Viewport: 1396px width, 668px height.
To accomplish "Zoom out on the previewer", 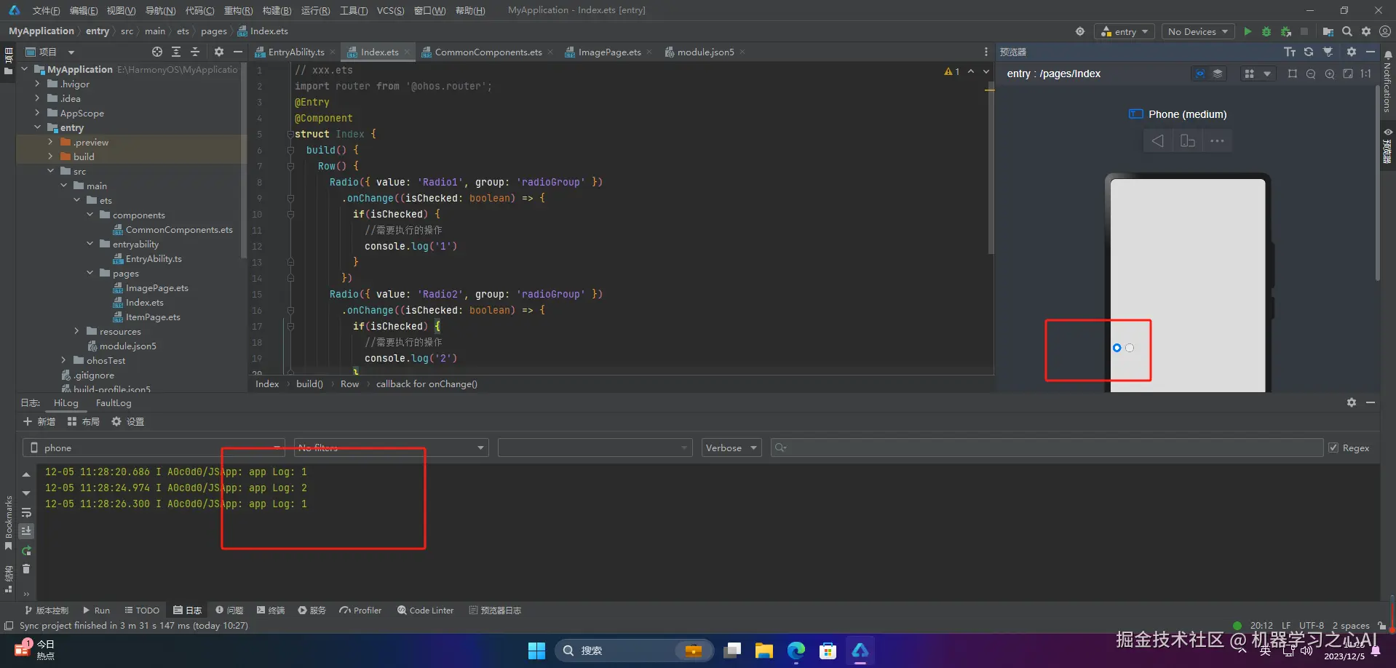I will [x=1311, y=73].
